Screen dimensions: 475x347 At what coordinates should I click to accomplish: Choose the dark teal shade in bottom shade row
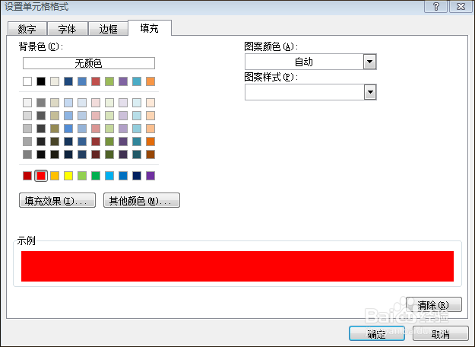[x=137, y=154]
